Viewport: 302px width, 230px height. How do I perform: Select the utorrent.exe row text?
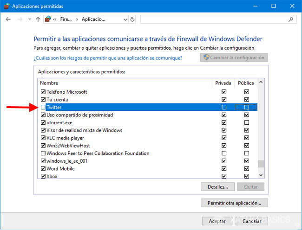59,122
